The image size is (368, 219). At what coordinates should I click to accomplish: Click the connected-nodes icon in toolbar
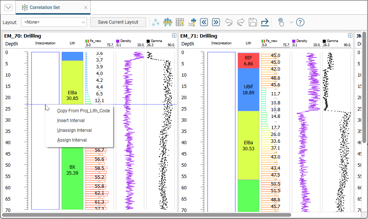pos(156,22)
